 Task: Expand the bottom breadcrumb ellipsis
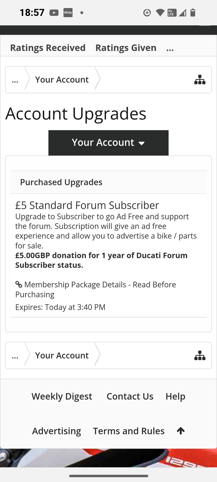point(15,356)
